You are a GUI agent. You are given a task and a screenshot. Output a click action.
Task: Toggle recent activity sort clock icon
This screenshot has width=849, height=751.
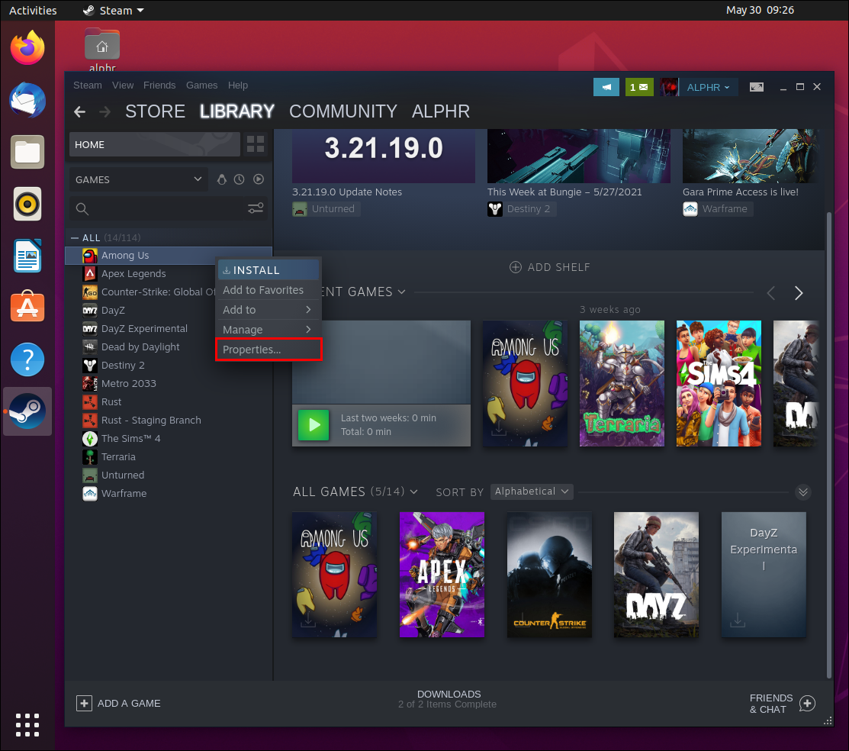click(x=240, y=179)
